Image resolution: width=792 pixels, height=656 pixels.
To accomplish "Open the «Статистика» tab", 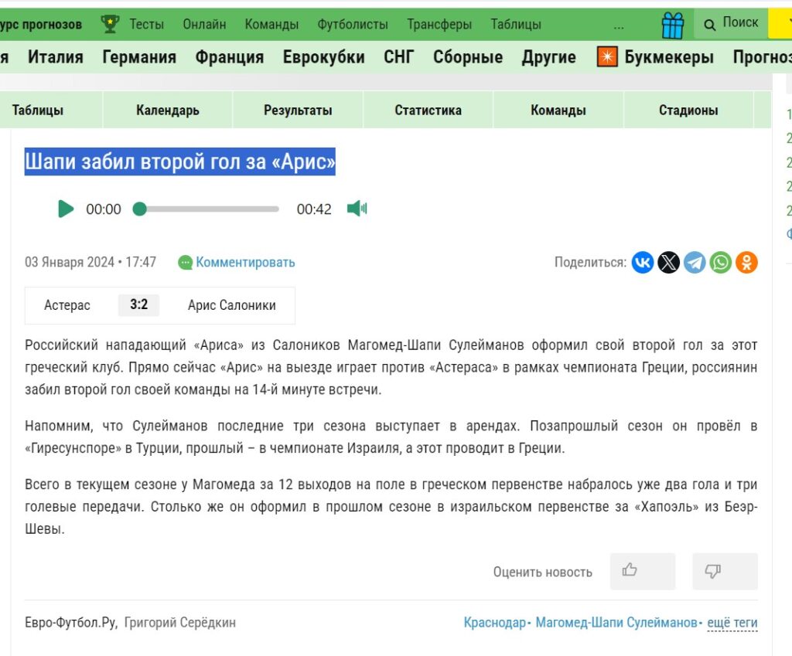I will pos(428,110).
